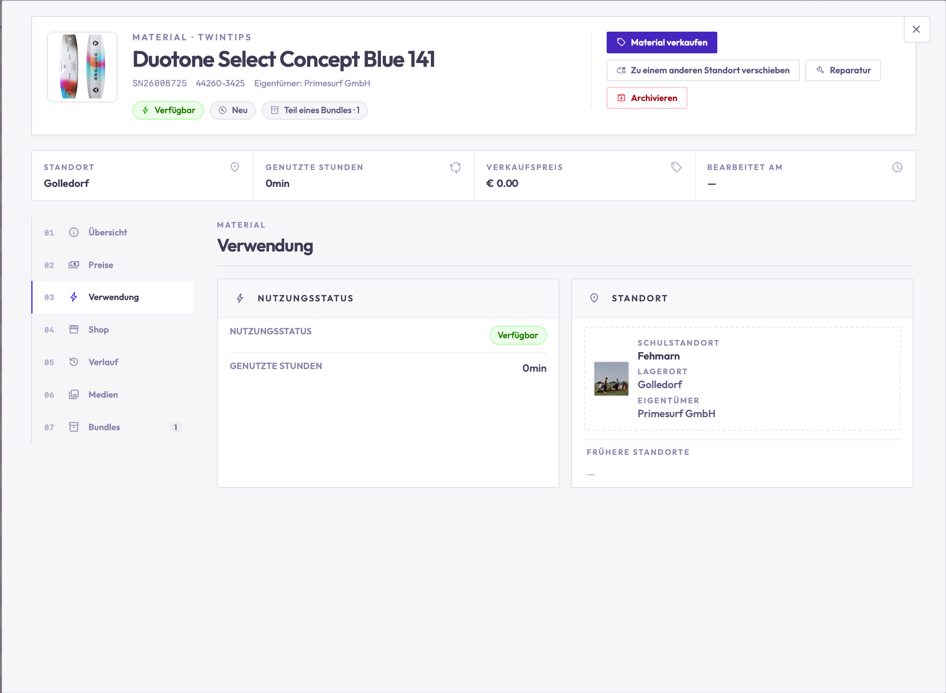The height and width of the screenshot is (693, 946).
Task: Click the Fehmarn location photo thumbnail
Action: click(611, 379)
